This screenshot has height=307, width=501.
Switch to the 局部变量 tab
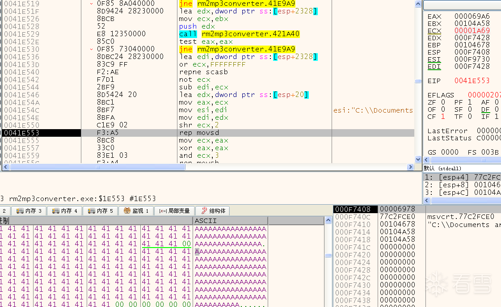coord(174,211)
